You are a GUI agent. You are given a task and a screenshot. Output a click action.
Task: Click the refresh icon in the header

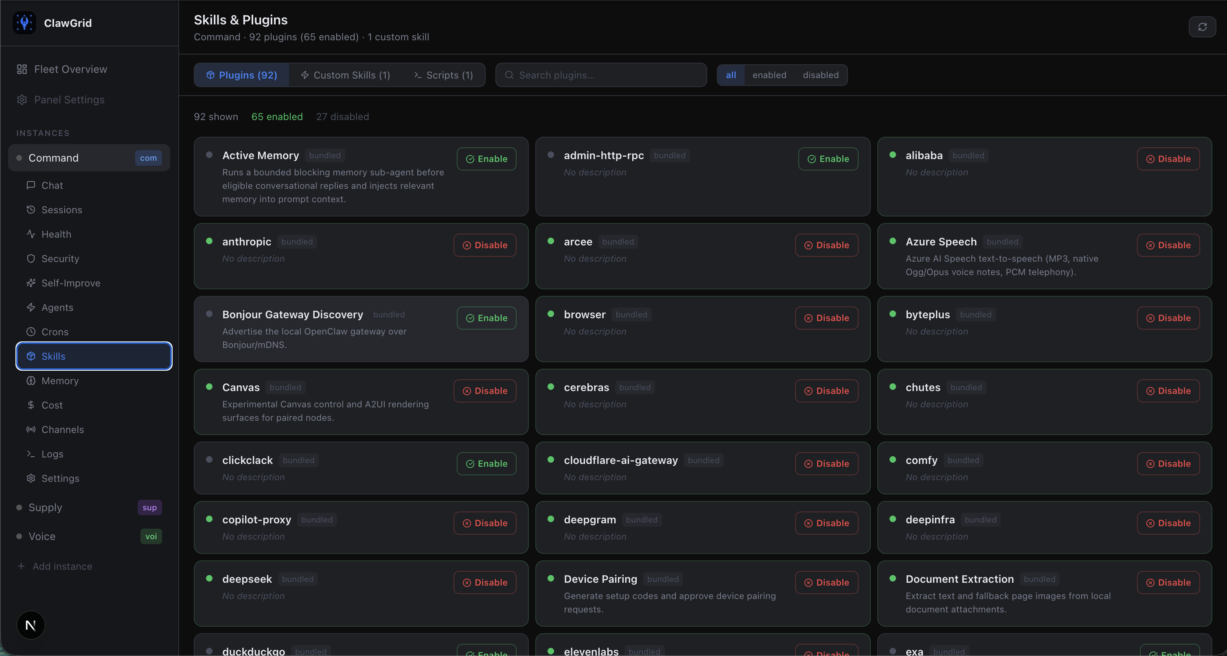point(1202,27)
